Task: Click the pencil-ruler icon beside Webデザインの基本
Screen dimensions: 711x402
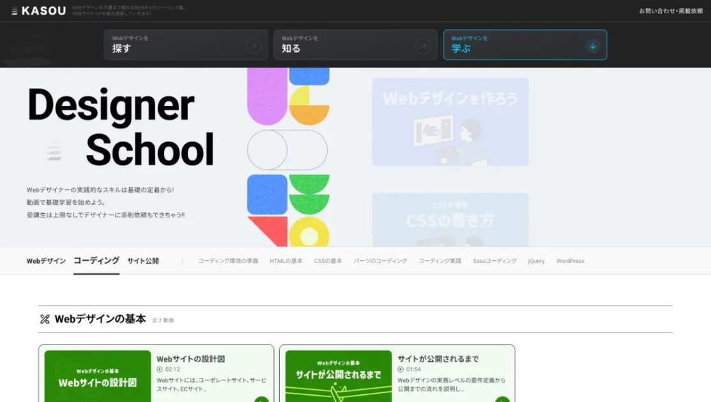Action: [45, 319]
